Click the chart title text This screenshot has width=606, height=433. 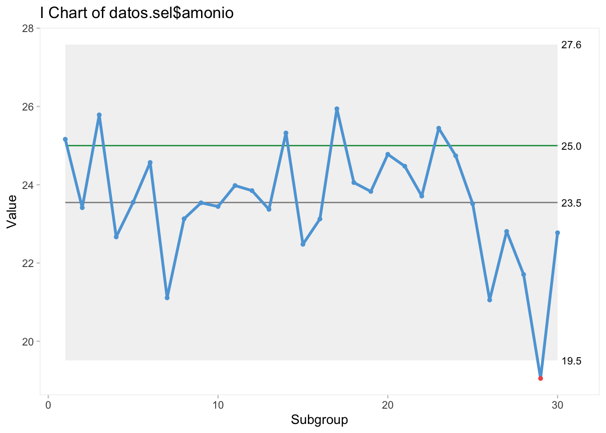[x=137, y=13]
